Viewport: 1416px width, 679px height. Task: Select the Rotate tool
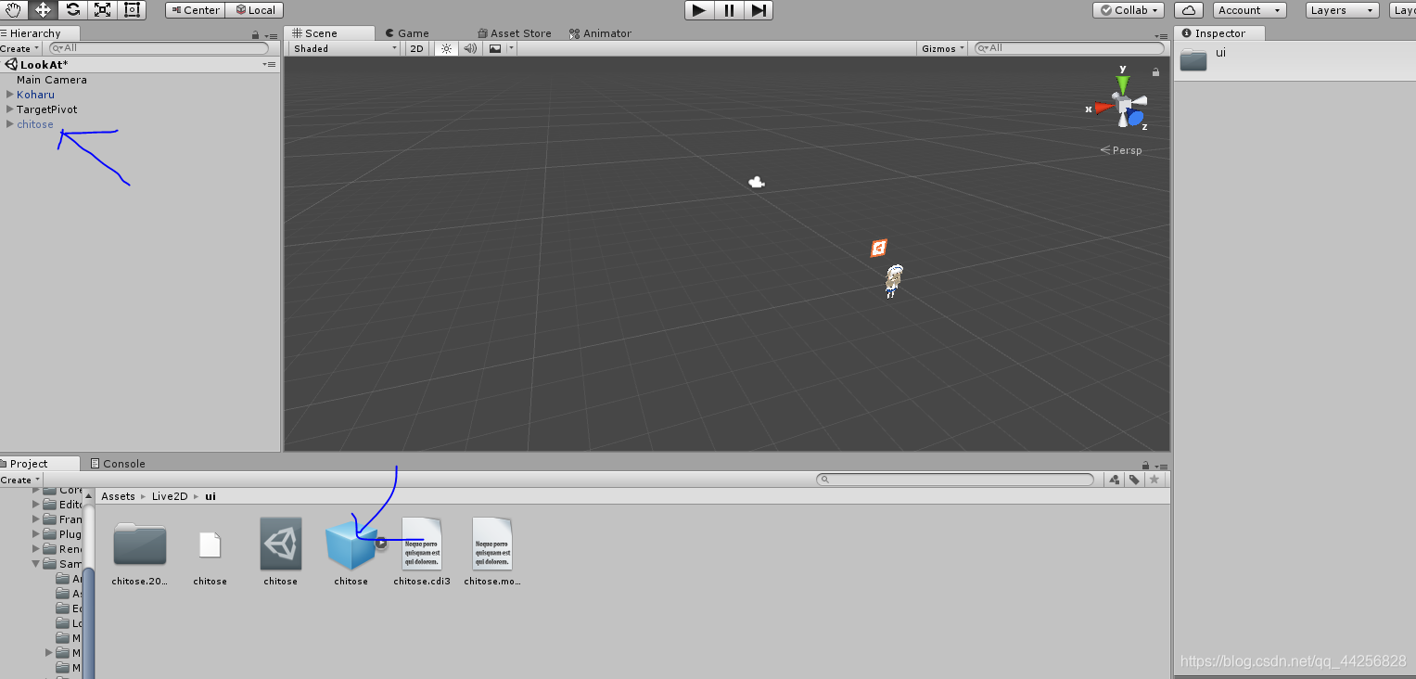pos(71,10)
